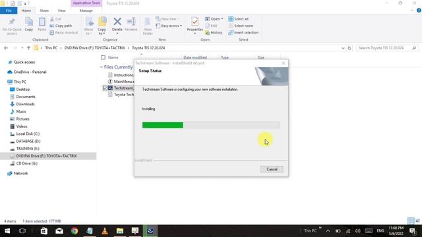This screenshot has height=237, width=422.
Task: Collapse the Files Currently group
Action: click(x=101, y=67)
